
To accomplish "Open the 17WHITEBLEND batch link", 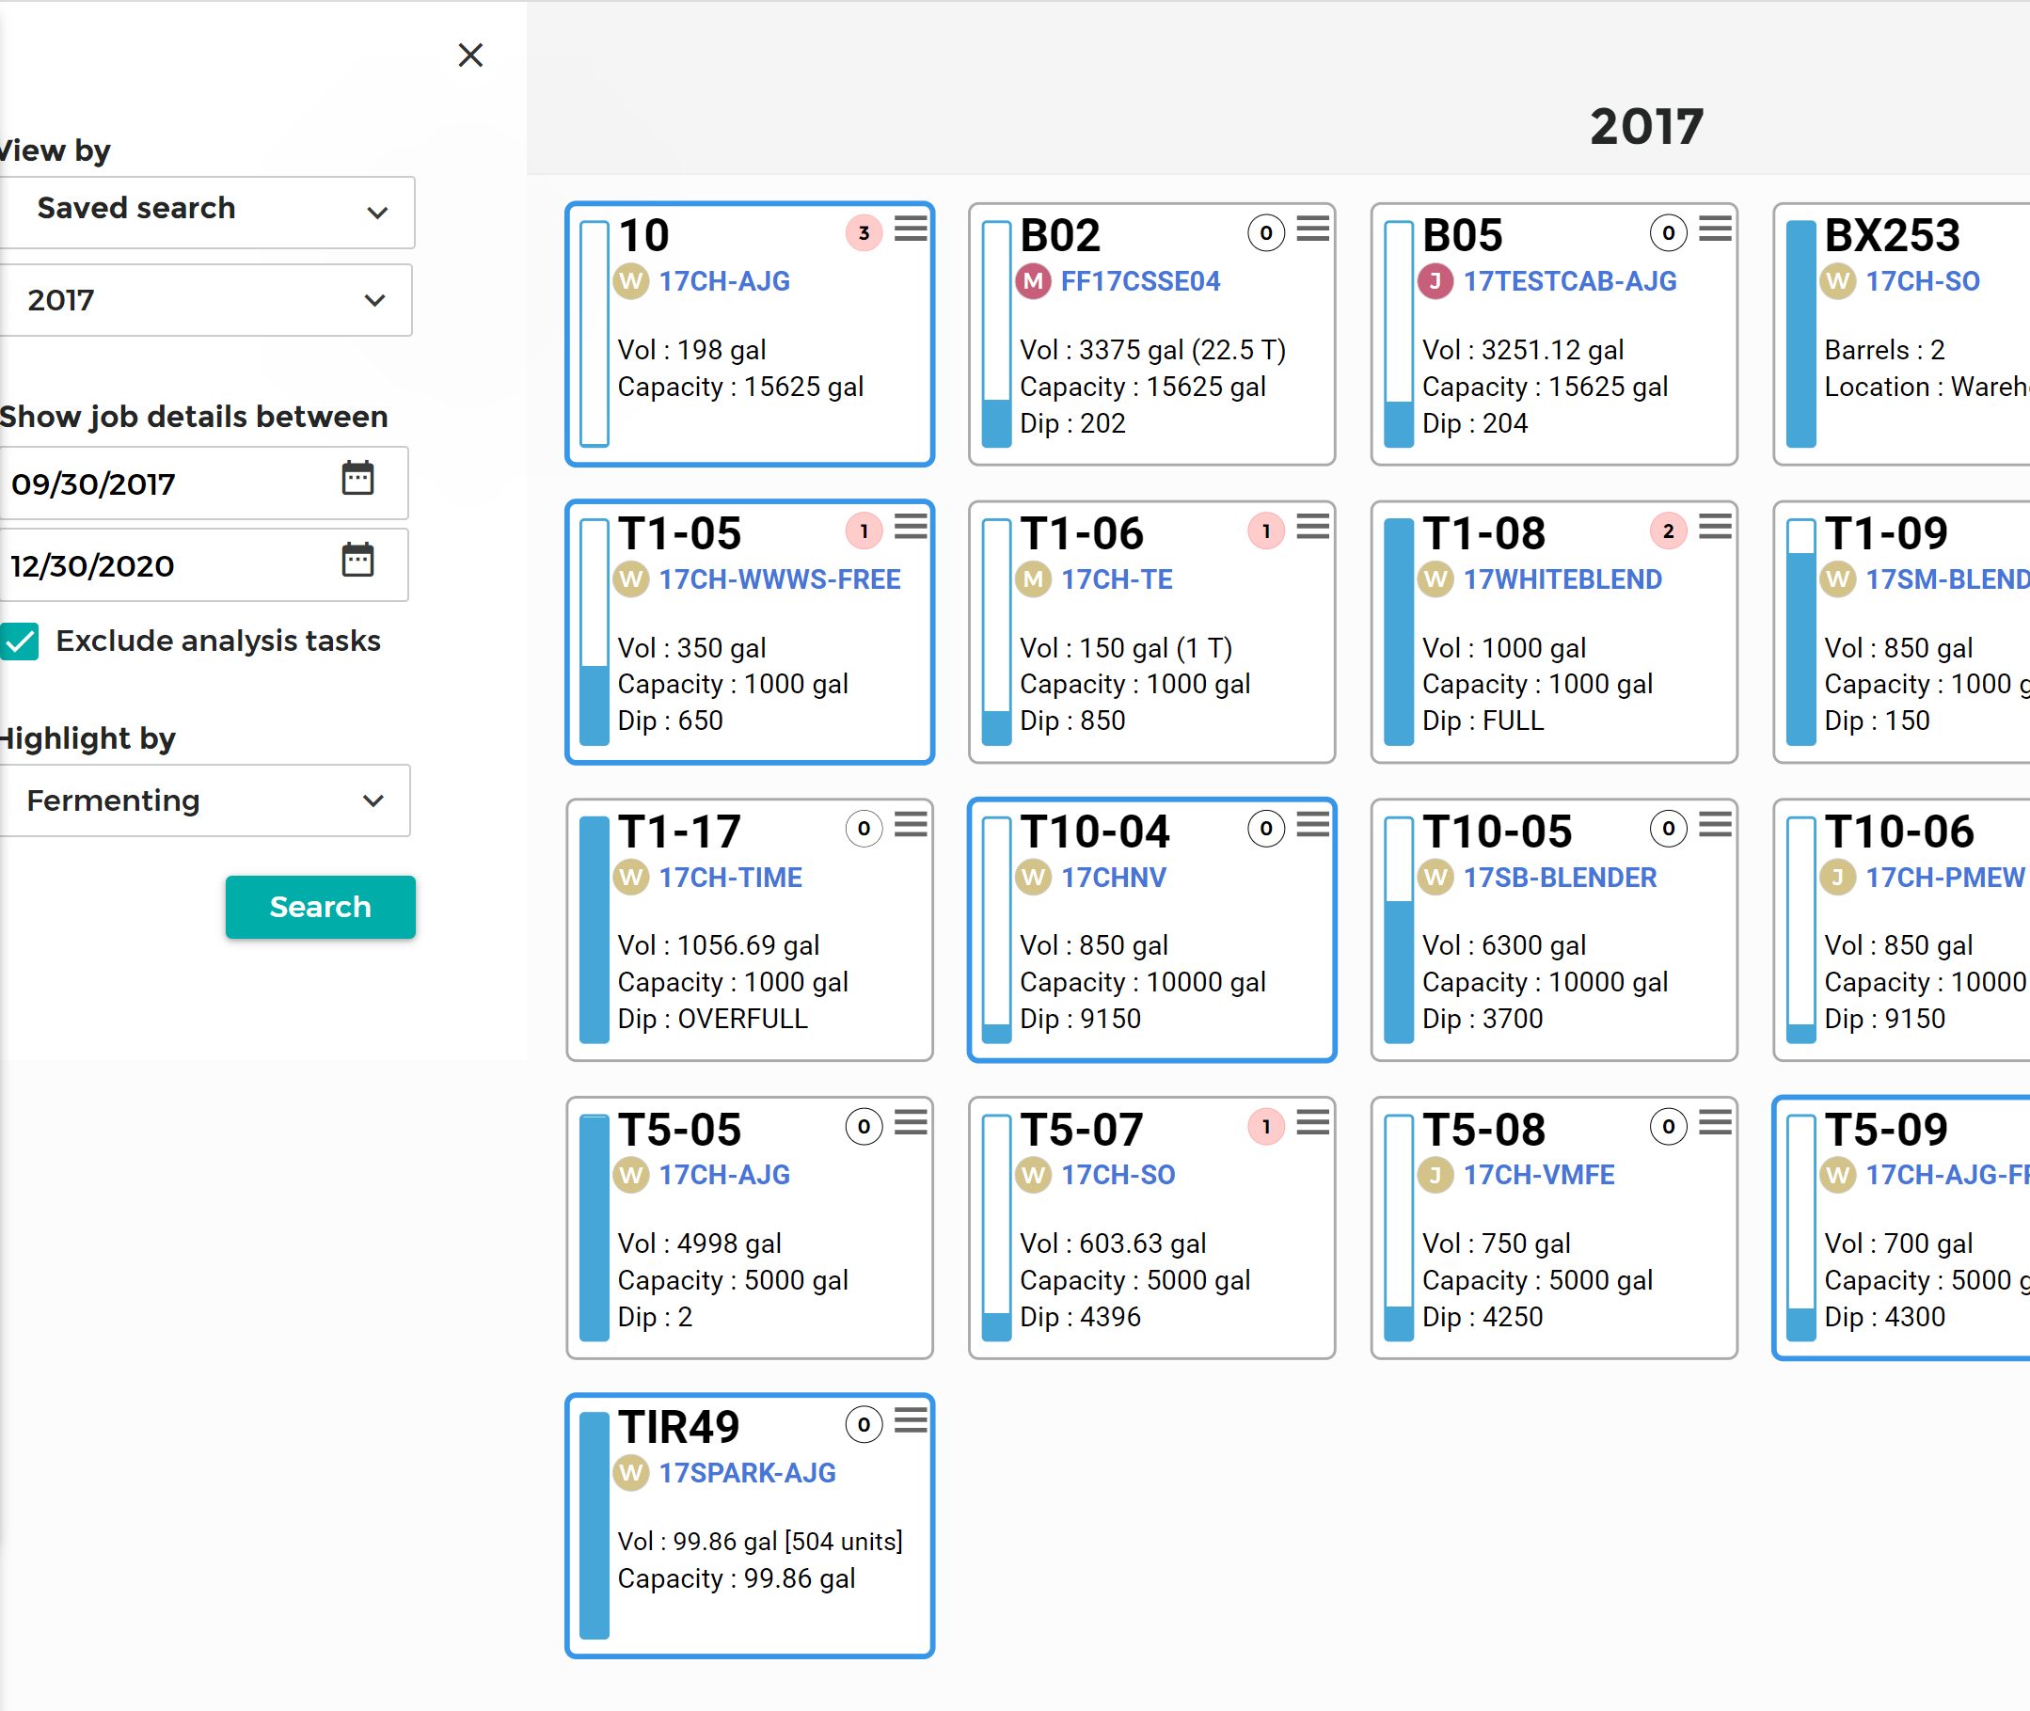I will click(1562, 579).
